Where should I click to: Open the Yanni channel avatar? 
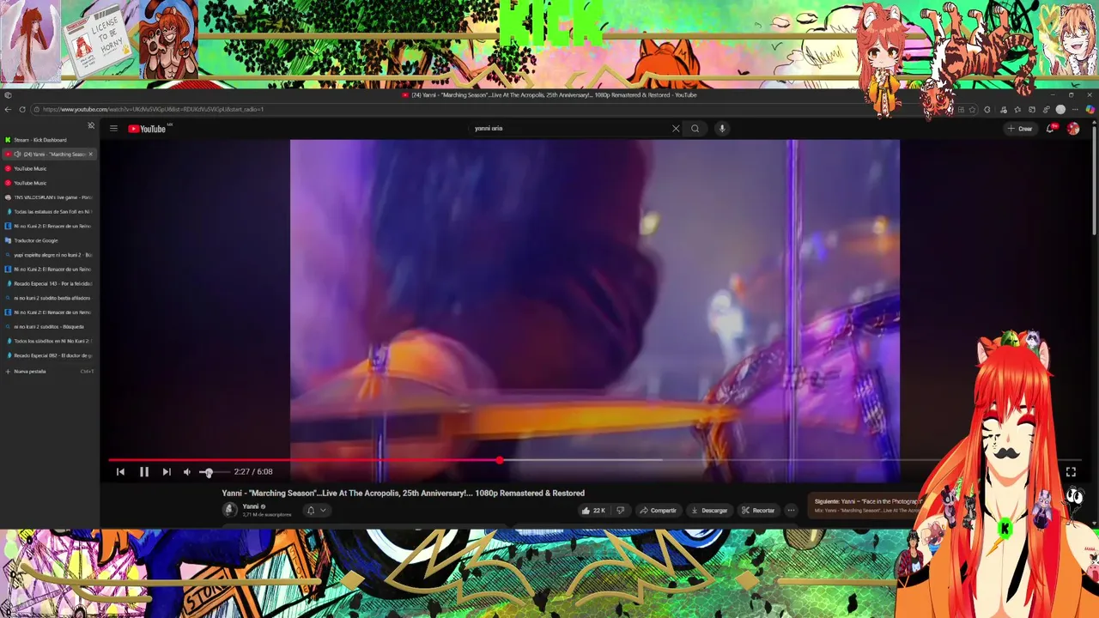coord(230,510)
